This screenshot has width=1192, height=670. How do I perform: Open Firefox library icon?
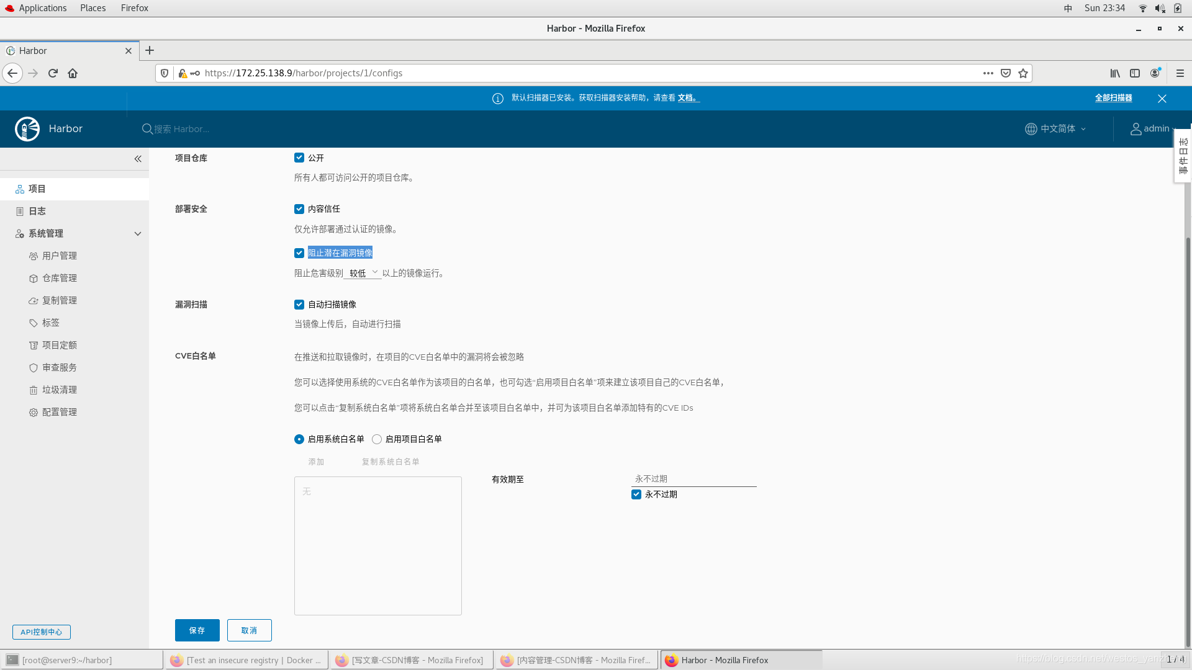(x=1115, y=73)
